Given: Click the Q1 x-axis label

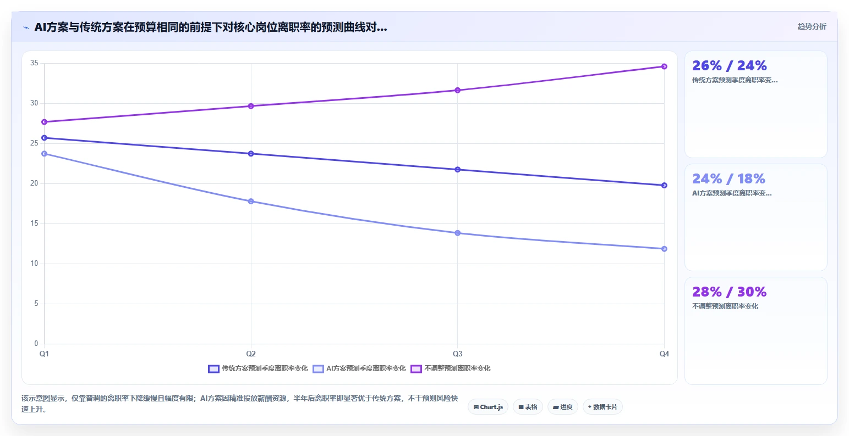Looking at the screenshot, I should pyautogui.click(x=44, y=354).
